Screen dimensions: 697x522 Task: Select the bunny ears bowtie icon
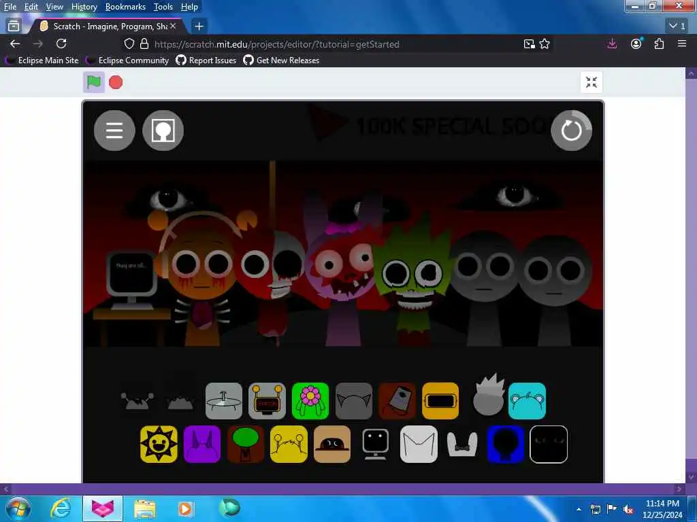462,444
